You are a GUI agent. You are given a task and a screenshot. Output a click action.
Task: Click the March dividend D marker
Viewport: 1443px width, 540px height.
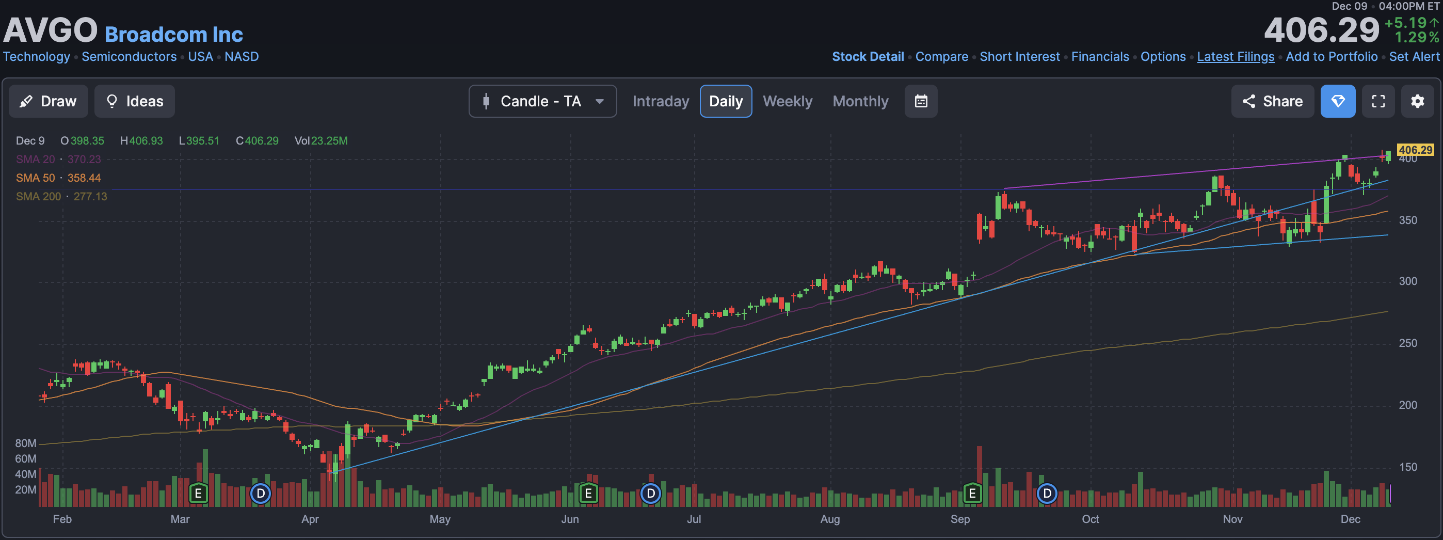[x=261, y=494]
